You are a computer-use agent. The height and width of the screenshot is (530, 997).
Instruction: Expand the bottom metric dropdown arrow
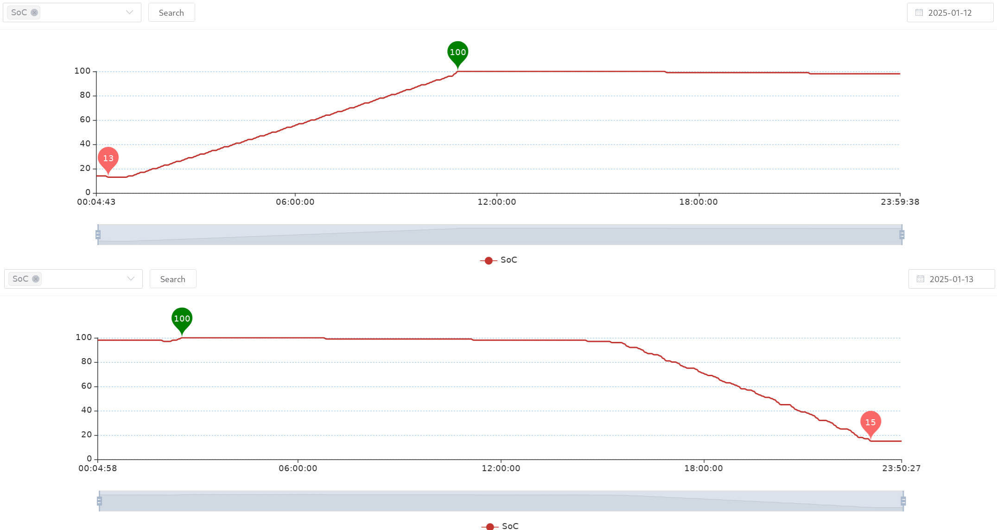point(131,279)
